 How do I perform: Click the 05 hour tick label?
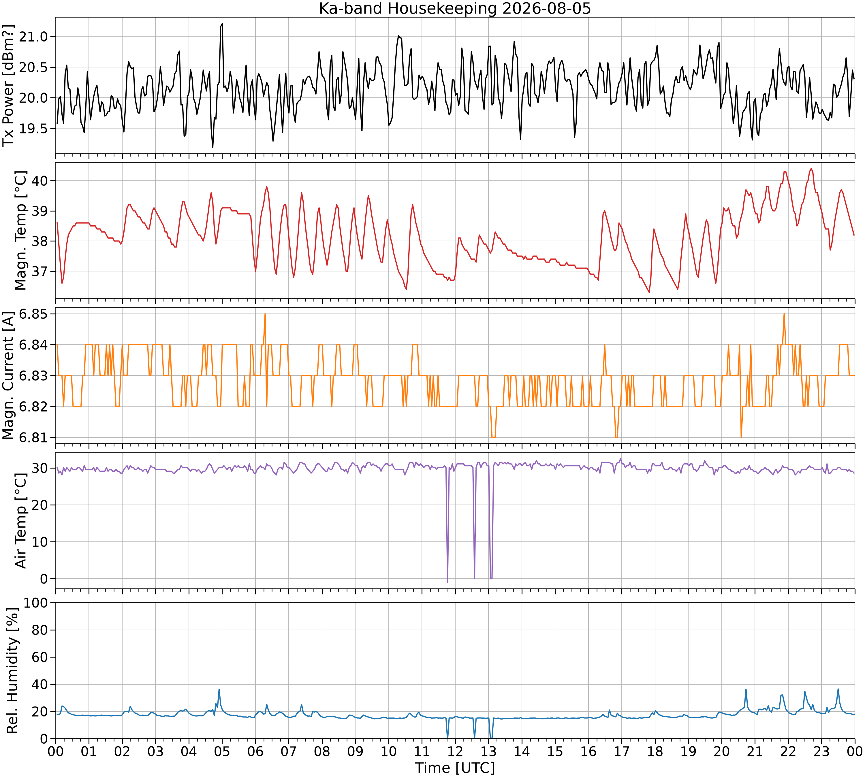click(222, 751)
